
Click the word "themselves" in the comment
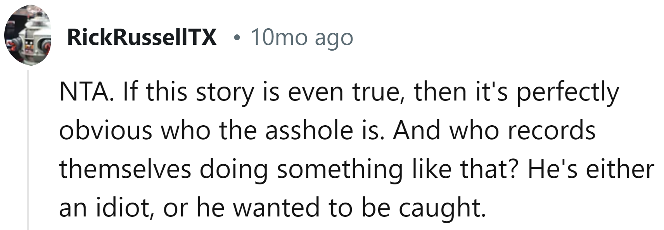(125, 169)
